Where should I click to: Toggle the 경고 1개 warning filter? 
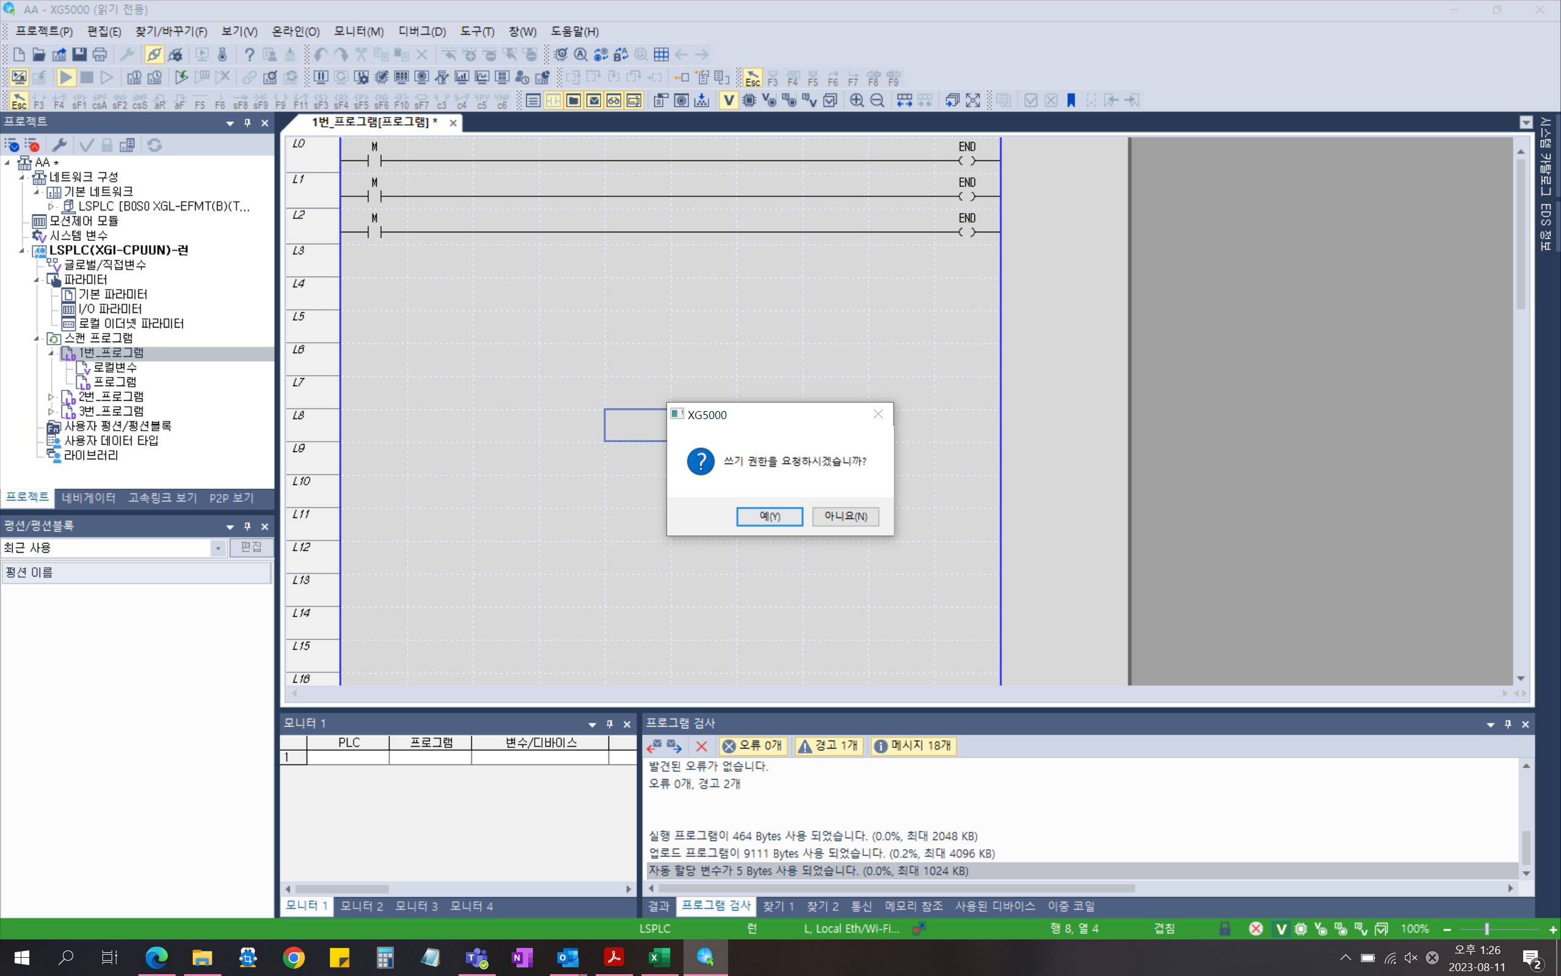(x=828, y=745)
